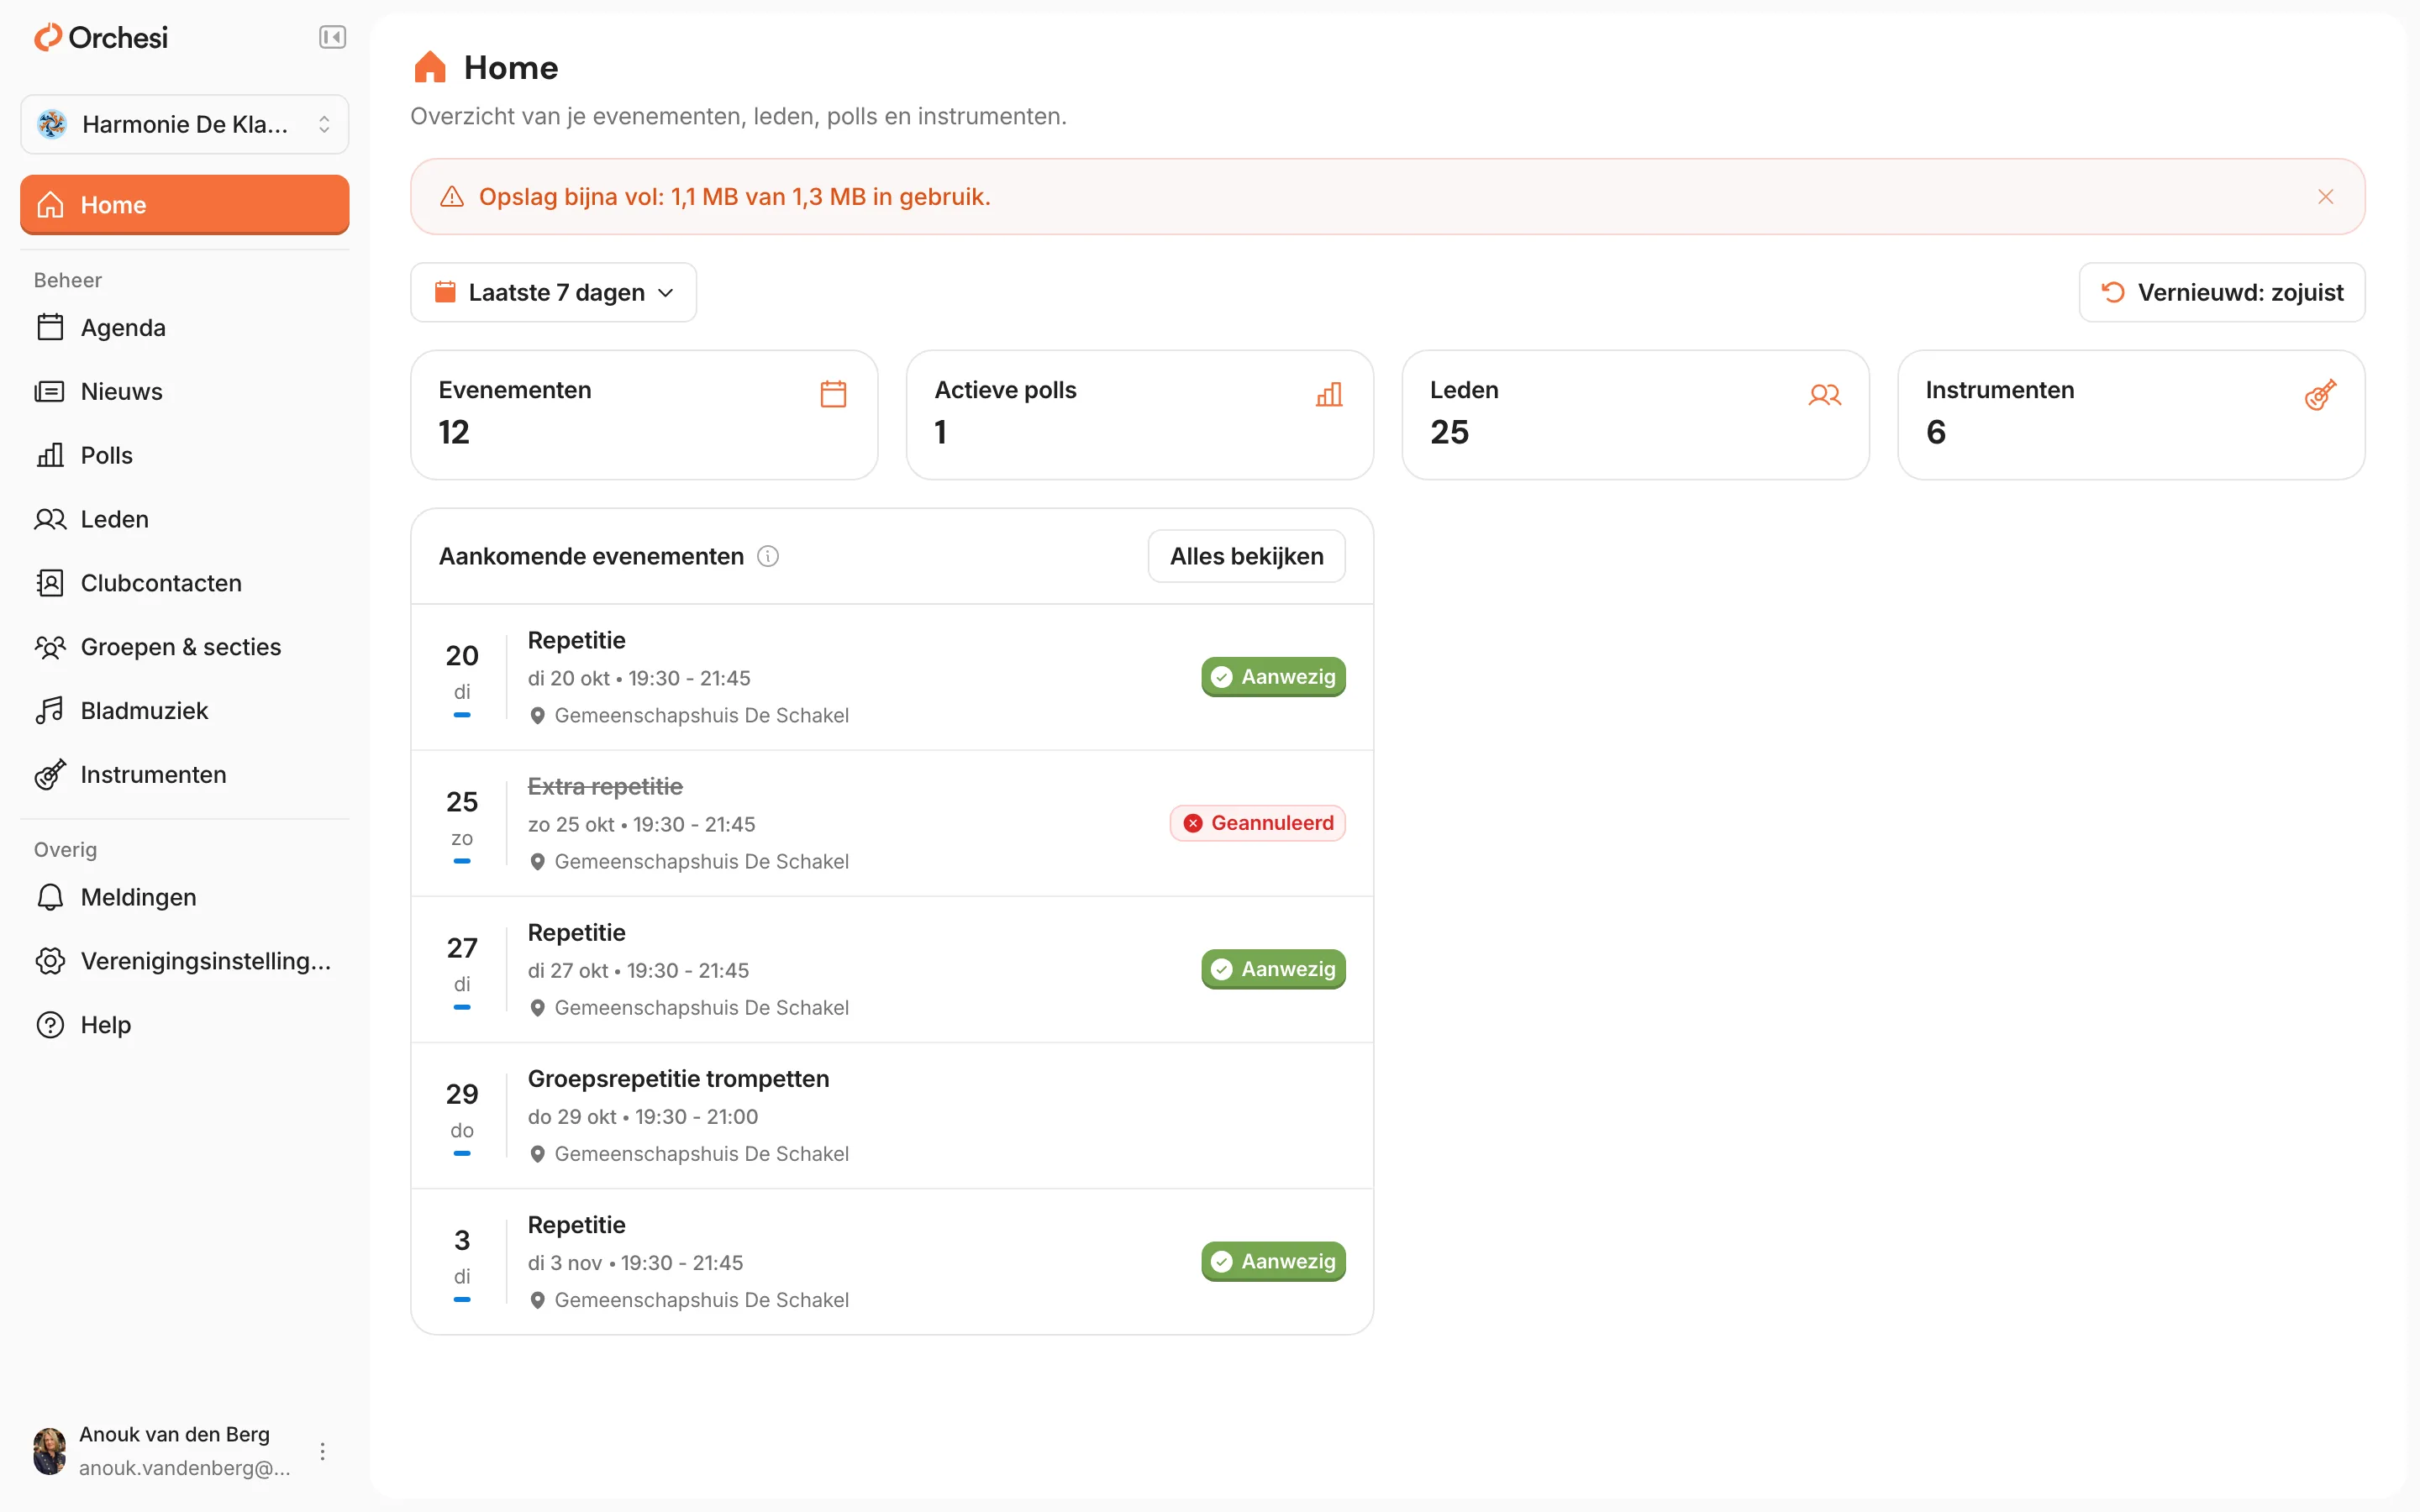Click the chart icon on Actieve polls card
Viewport: 2420px width, 1512px height.
pos(1329,394)
